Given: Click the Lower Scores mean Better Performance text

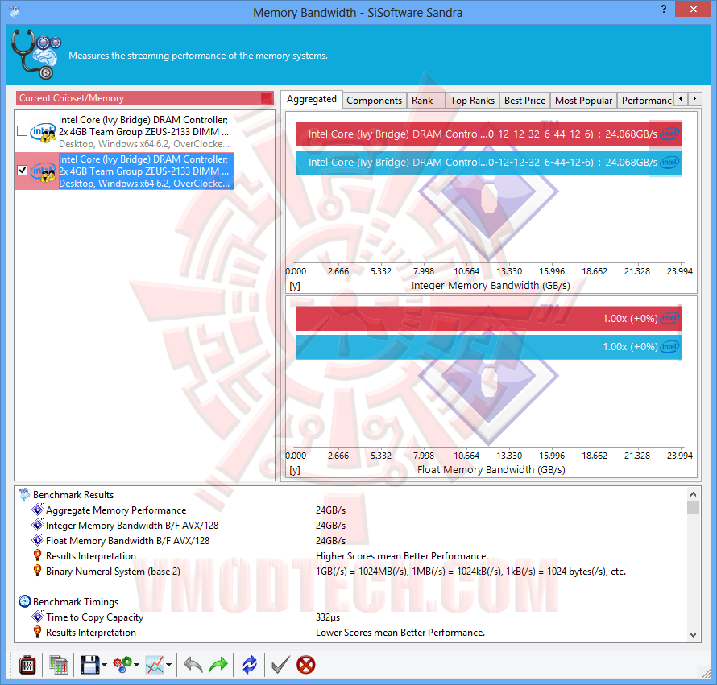Looking at the screenshot, I should (x=400, y=633).
